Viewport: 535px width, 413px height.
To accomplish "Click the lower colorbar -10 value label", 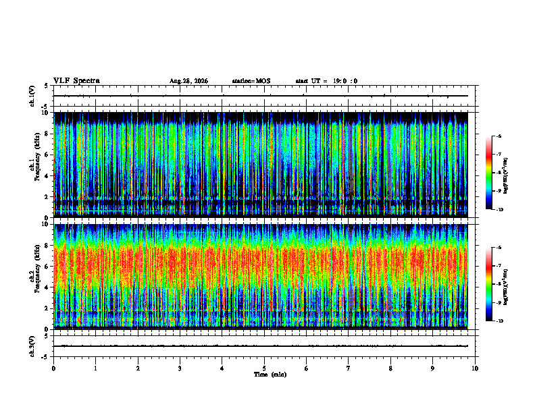I will 499,321.
